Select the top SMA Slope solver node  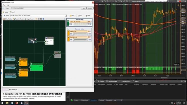point(10,58)
